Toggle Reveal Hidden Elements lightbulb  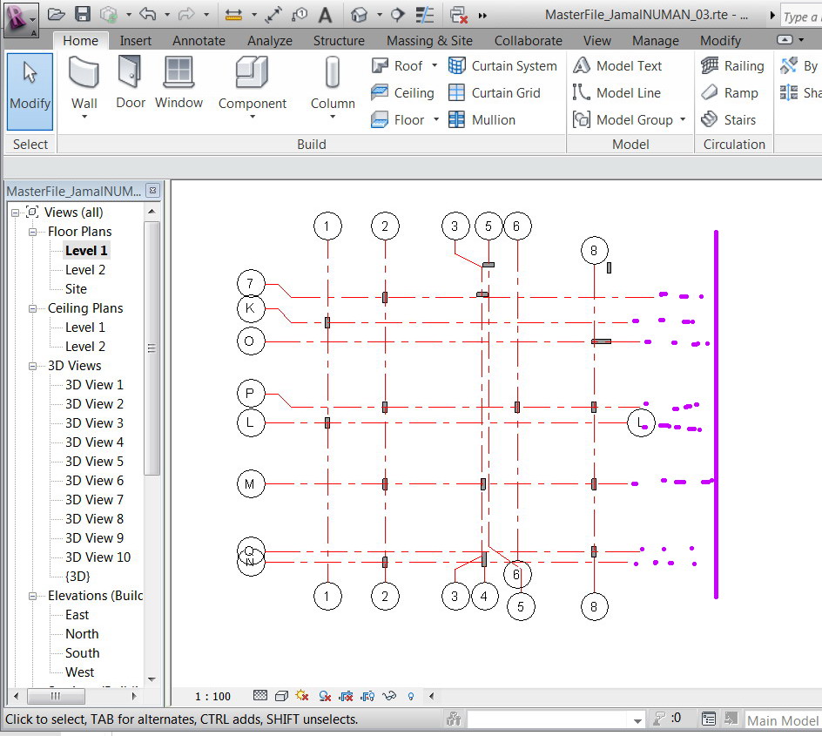(411, 696)
